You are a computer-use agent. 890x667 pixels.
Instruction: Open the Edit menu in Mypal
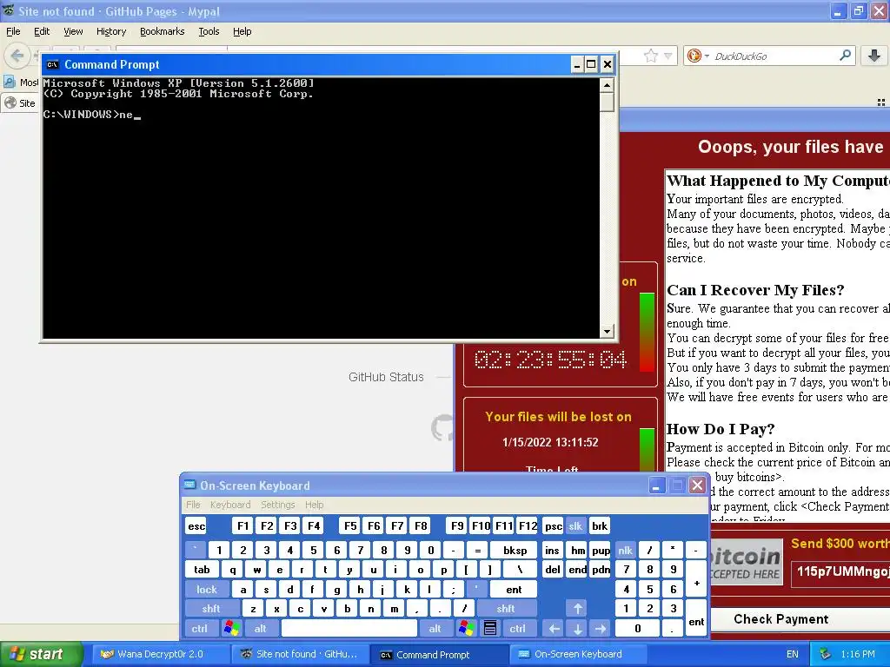(x=42, y=31)
